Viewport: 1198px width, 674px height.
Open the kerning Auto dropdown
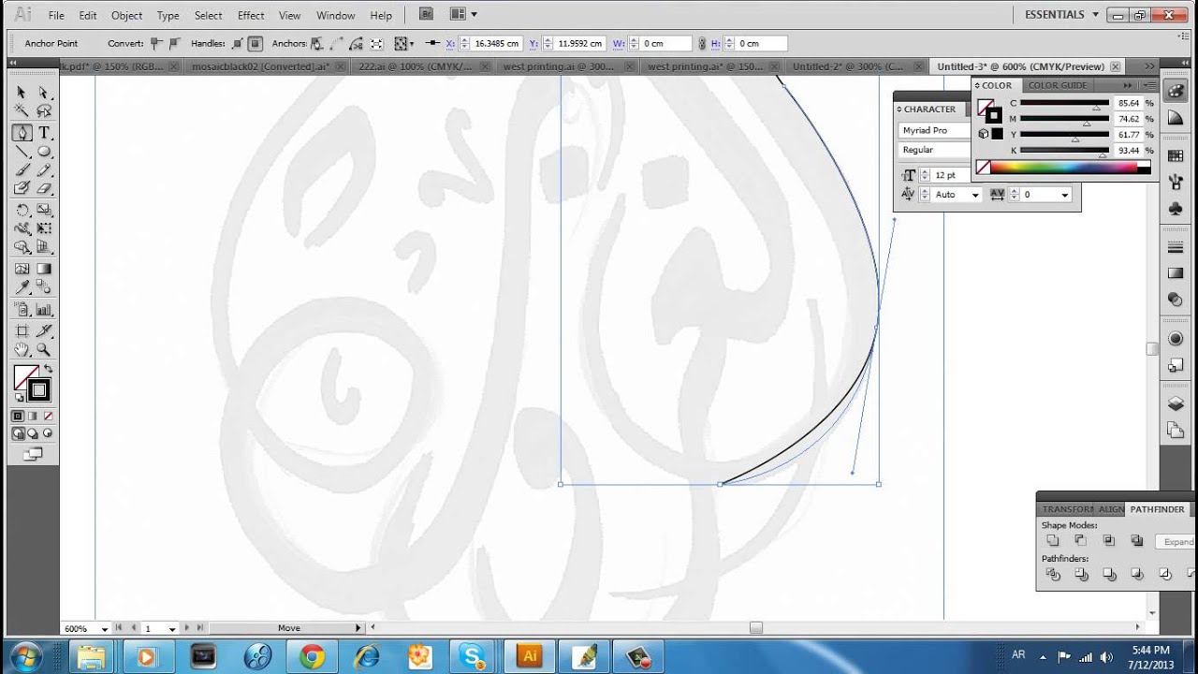coord(974,195)
